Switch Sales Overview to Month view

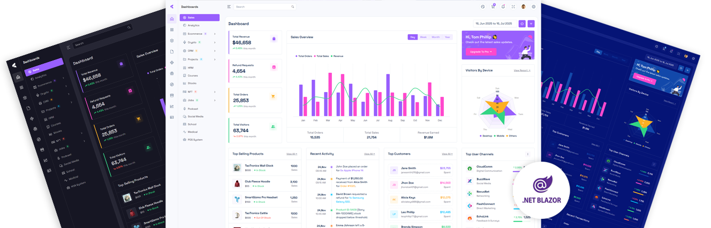point(435,37)
